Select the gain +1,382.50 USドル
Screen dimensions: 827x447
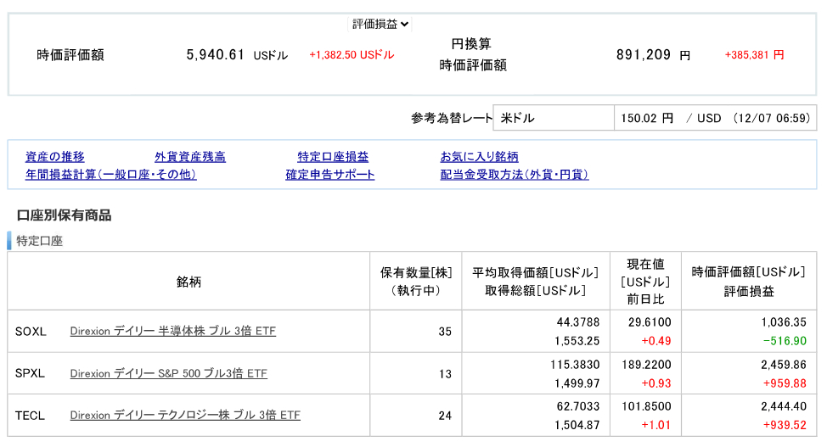[352, 55]
